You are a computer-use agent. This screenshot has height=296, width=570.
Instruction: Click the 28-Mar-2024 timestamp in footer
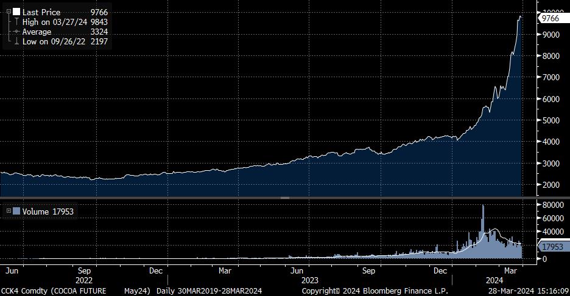tap(527, 291)
